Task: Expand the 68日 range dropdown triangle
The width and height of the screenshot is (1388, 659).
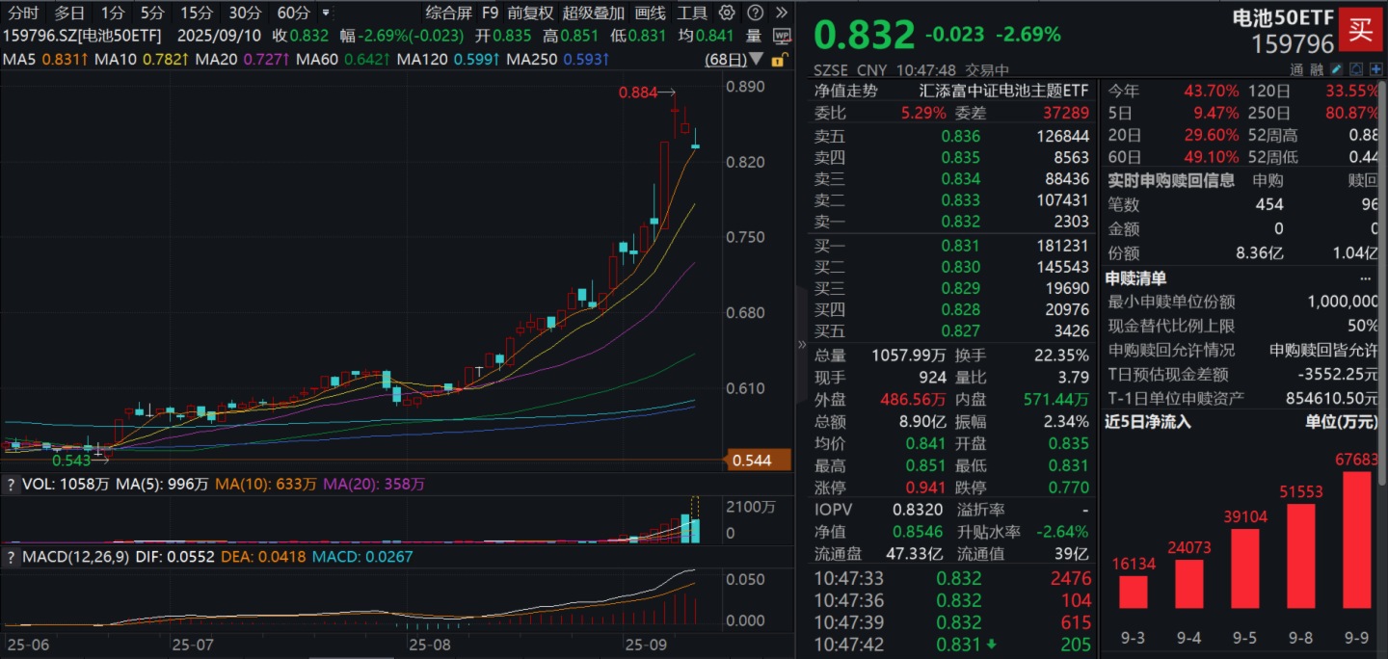Action: (757, 60)
